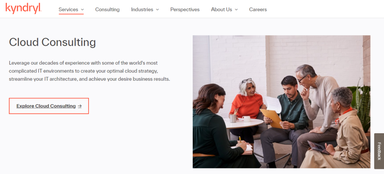Screen dimensions: 384x174
Task: Click the Kyndryl logo
Action: [x=23, y=9]
